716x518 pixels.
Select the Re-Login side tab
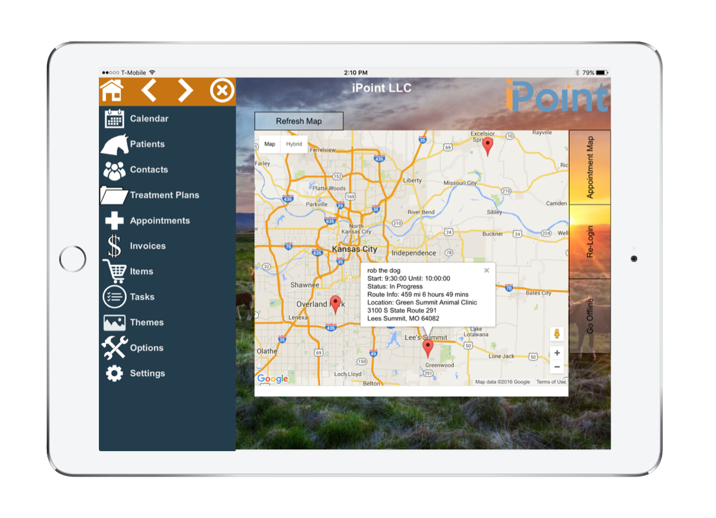tap(590, 242)
